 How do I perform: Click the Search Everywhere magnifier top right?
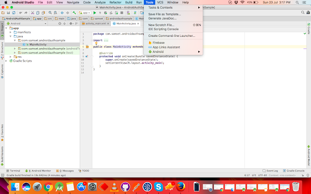[x=303, y=13]
